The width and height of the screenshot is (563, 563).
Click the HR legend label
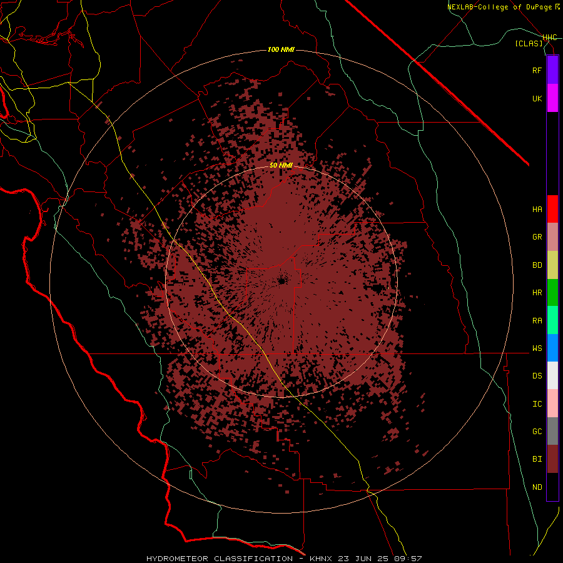point(537,293)
